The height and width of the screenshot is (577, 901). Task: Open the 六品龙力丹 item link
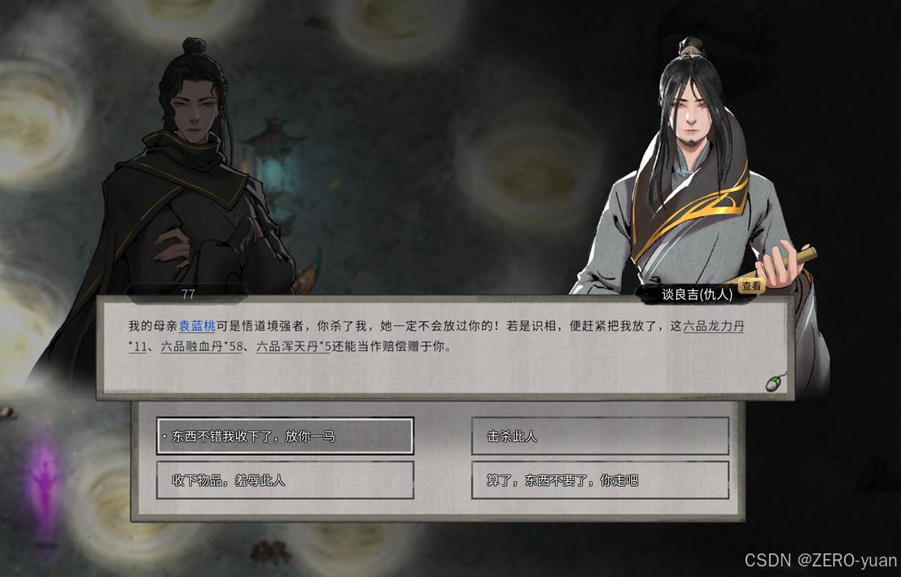(714, 326)
